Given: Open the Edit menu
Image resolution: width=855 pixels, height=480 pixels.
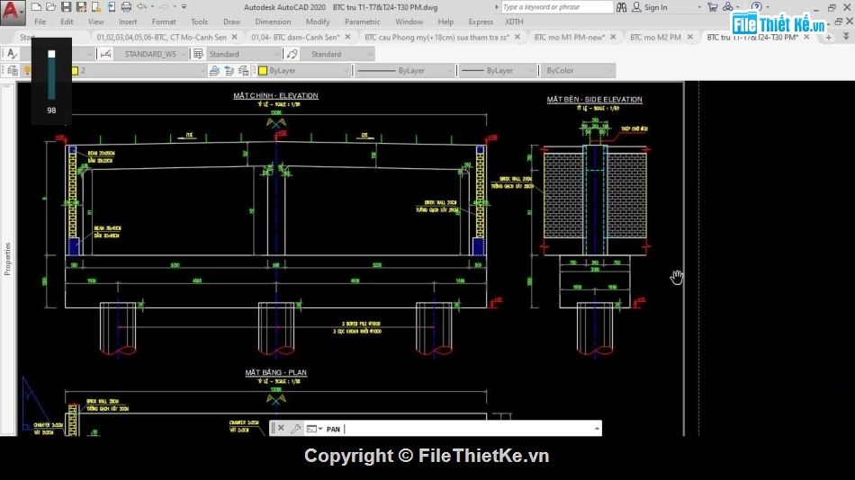Looking at the screenshot, I should tap(67, 22).
